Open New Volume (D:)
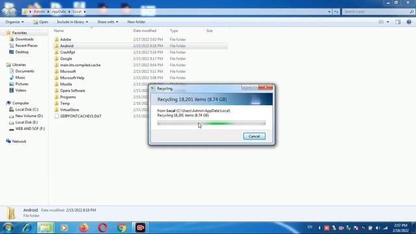 coord(29,116)
